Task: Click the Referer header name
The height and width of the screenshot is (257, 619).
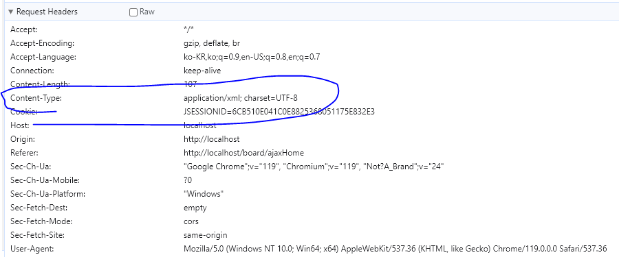Action: point(24,153)
